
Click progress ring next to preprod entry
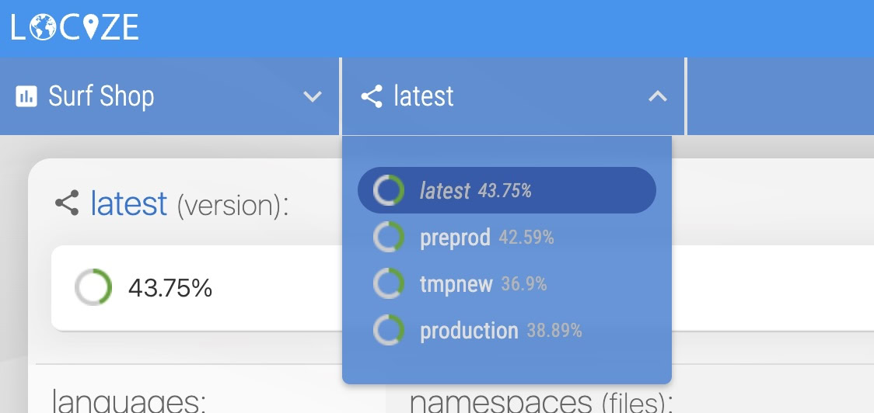point(388,238)
